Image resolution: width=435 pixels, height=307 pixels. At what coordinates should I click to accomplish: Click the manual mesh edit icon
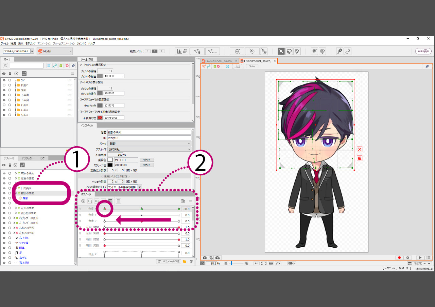point(197,51)
